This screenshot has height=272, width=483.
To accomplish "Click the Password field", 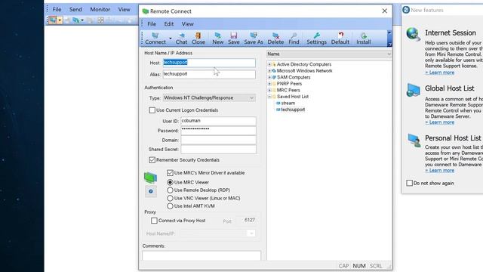I will coord(218,131).
